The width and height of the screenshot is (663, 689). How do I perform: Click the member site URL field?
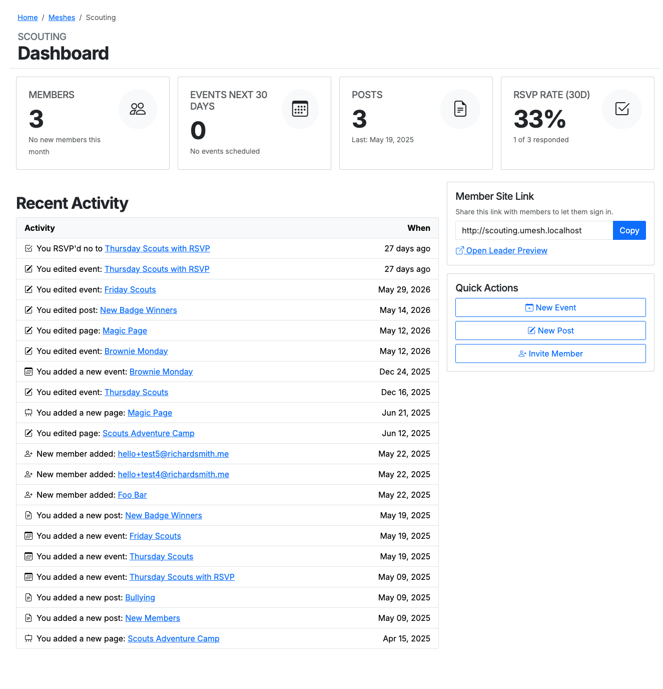pos(534,230)
